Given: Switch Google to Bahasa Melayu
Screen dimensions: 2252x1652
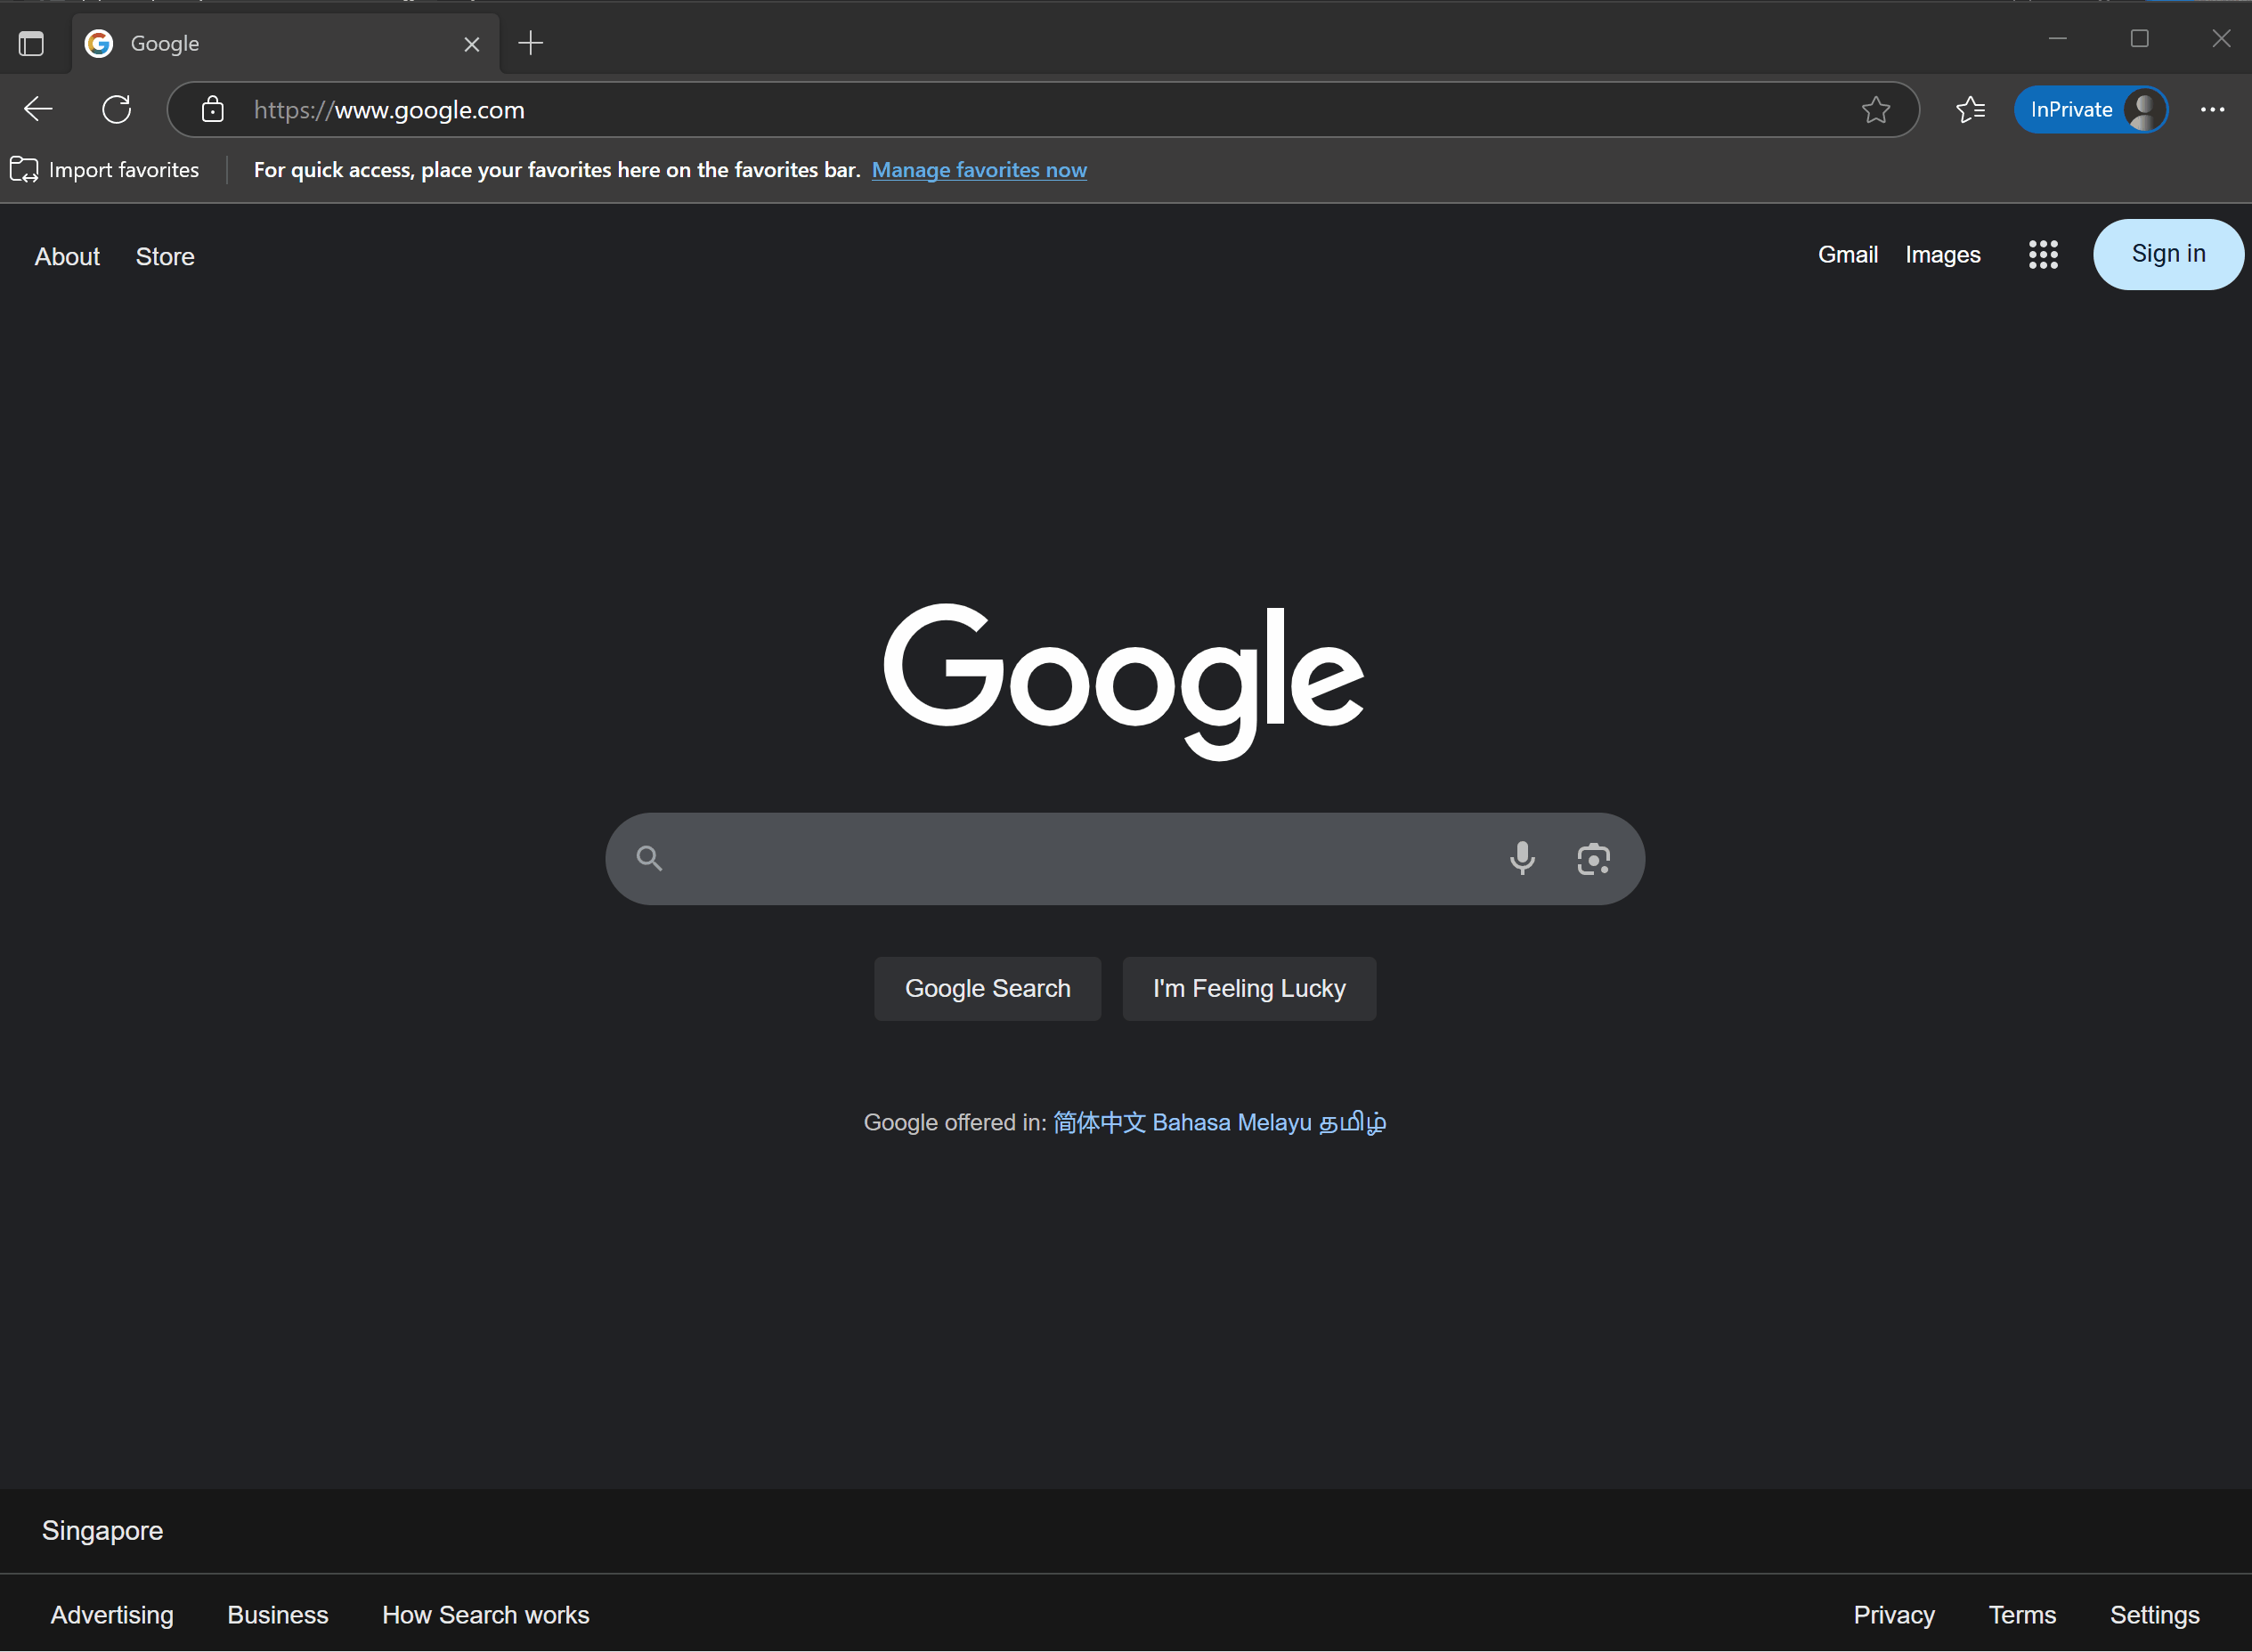Looking at the screenshot, I should pyautogui.click(x=1232, y=1122).
